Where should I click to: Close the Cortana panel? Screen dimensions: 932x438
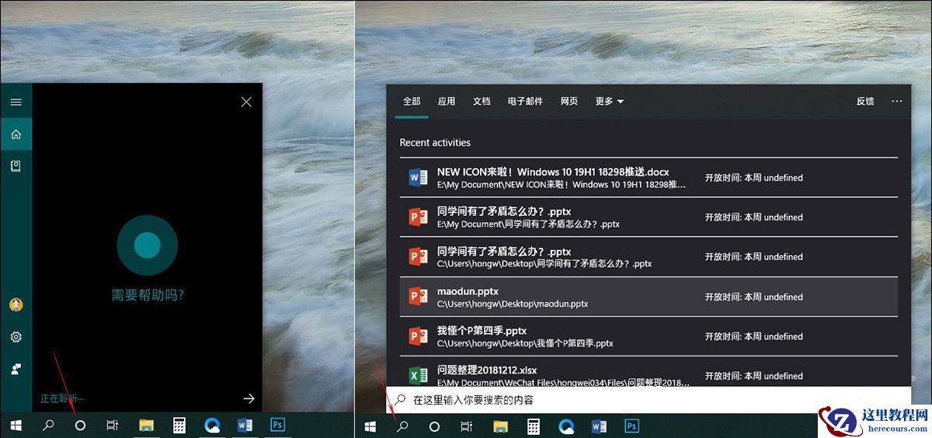(246, 102)
